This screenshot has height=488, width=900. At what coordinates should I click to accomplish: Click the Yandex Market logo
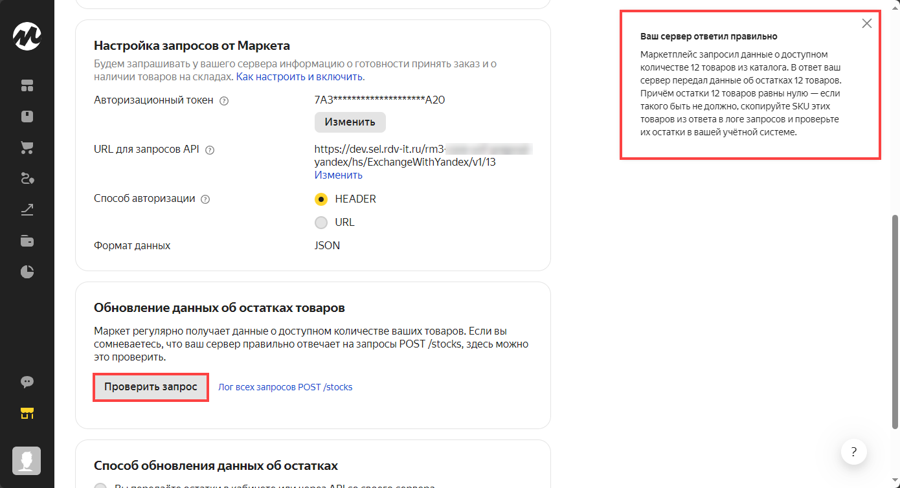[x=27, y=36]
